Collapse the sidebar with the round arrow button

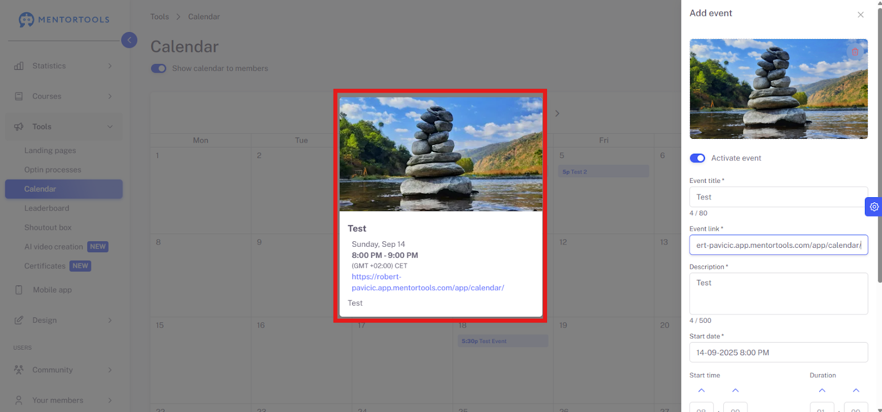(x=129, y=40)
